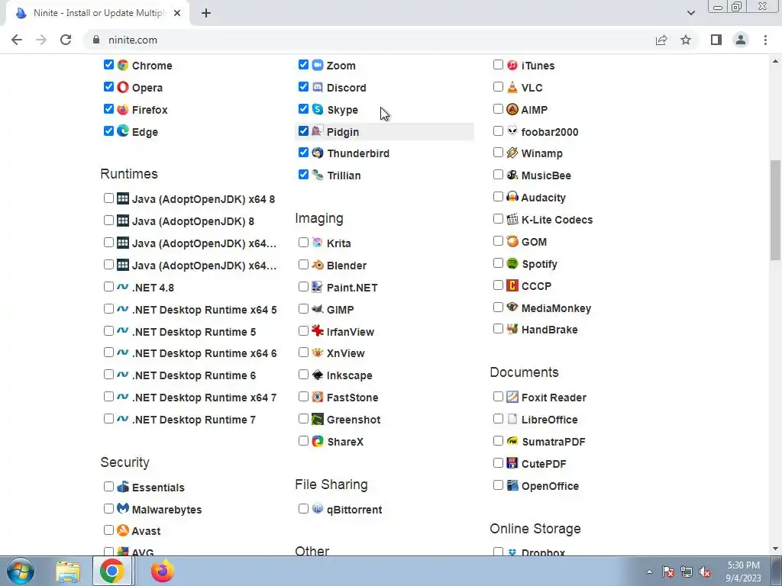Click the .NET Desktop Runtime x64 7 label

pyautogui.click(x=204, y=398)
